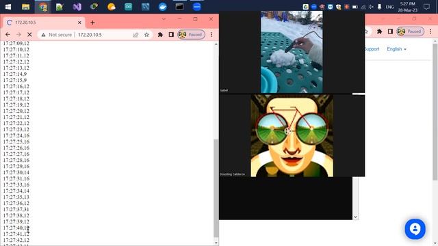Screen dimensions: 438x246
Task: Select Isabel's snow video tile
Action: tap(292, 52)
